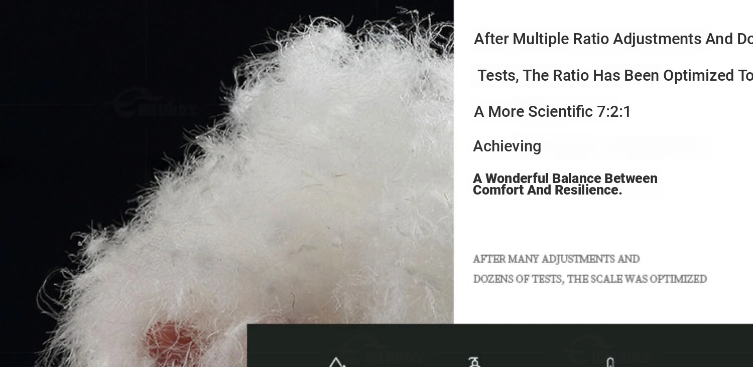Click the pump bottle icon in banner

coord(473,362)
